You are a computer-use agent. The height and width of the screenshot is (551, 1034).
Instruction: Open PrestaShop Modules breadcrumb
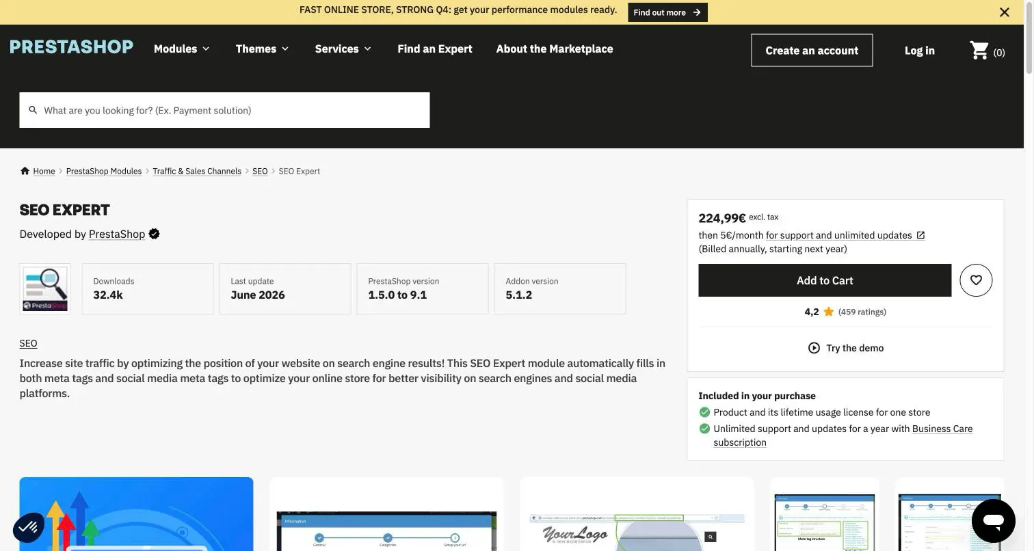(104, 171)
